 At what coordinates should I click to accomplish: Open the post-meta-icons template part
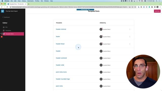tap(61, 72)
